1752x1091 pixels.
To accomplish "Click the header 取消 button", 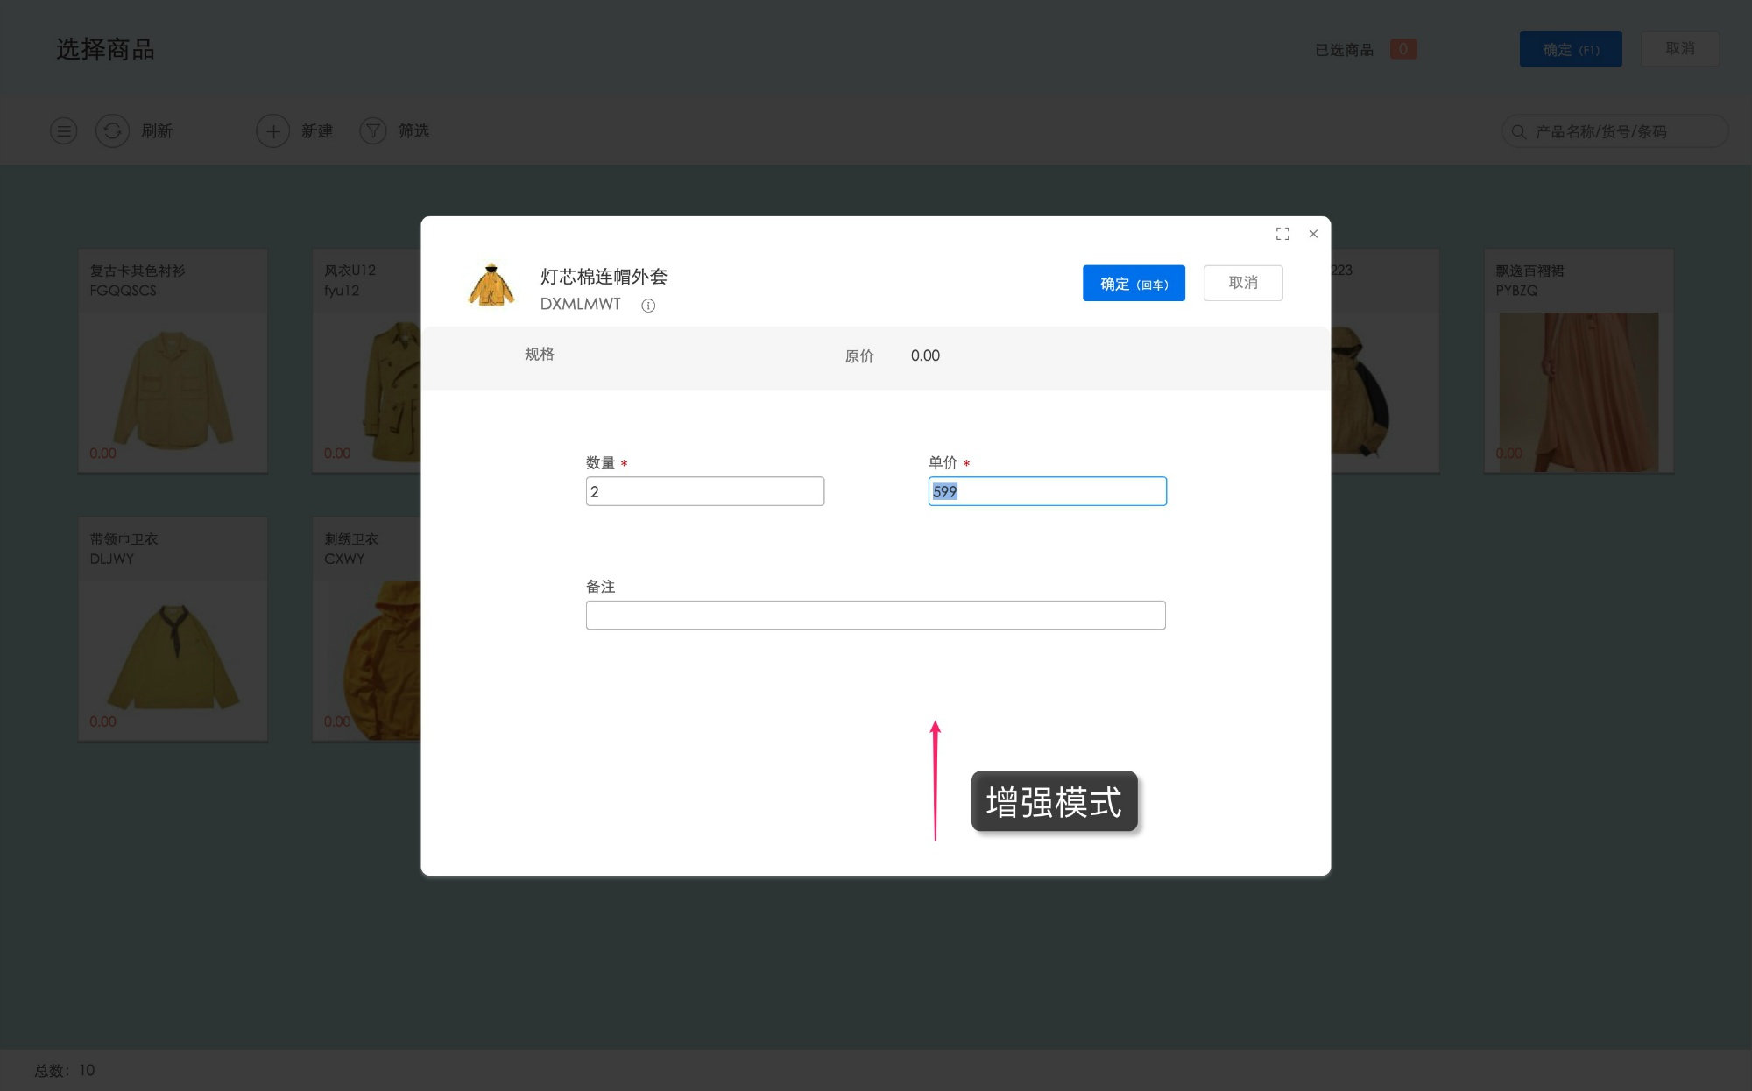I will (x=1680, y=49).
